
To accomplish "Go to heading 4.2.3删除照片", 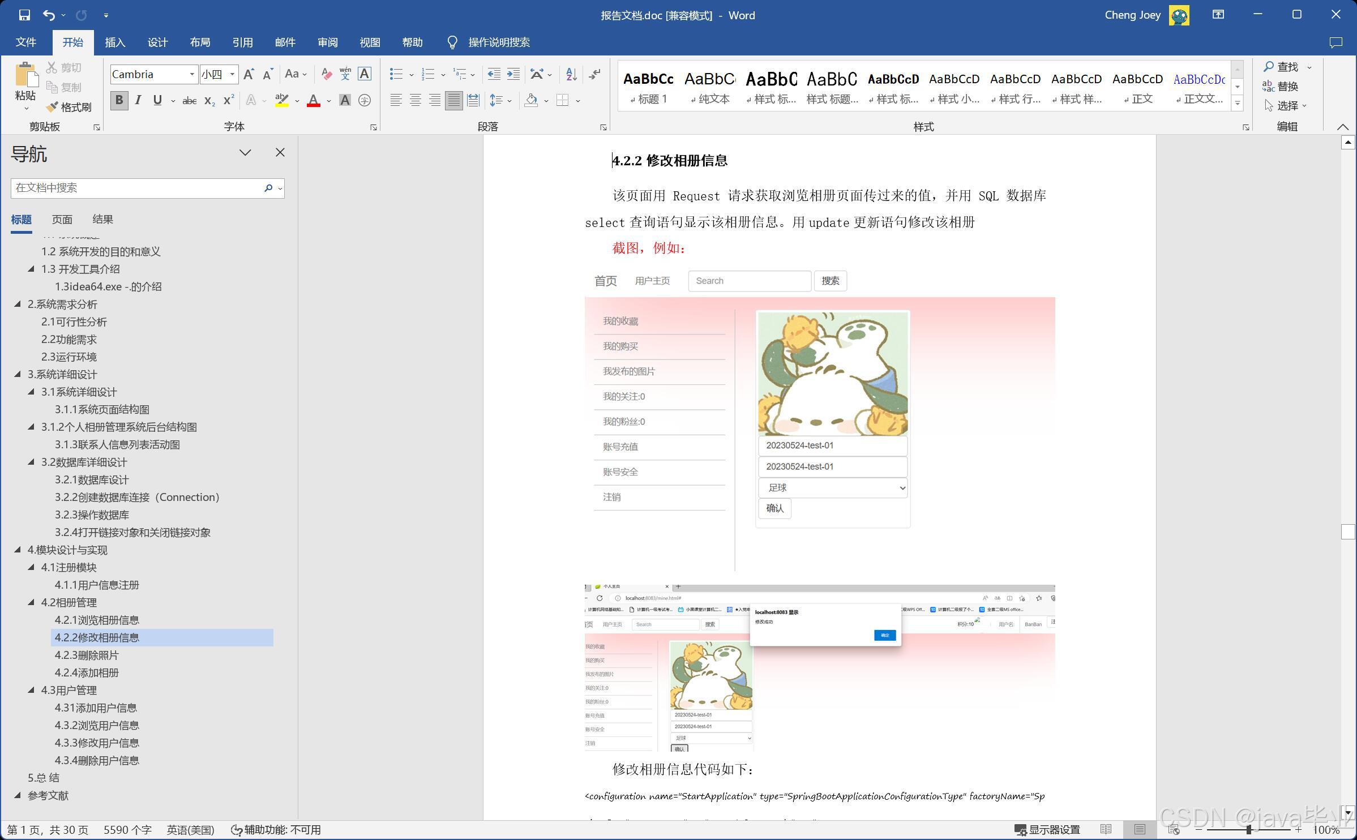I will tap(87, 655).
